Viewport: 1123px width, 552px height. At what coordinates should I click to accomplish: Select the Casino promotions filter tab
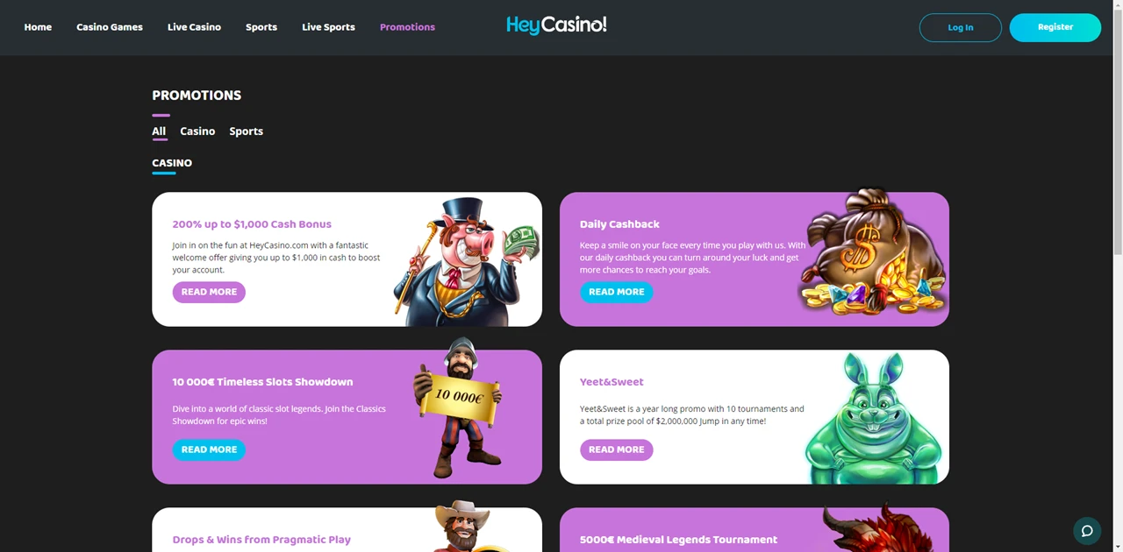(197, 131)
